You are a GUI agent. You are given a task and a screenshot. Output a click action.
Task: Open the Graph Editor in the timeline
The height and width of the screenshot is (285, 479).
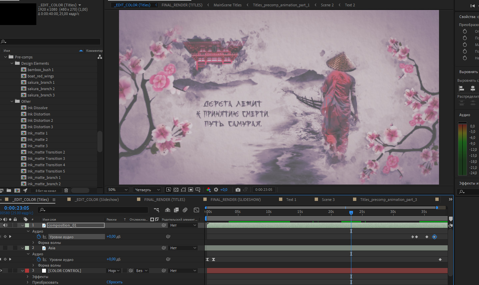[196, 210]
